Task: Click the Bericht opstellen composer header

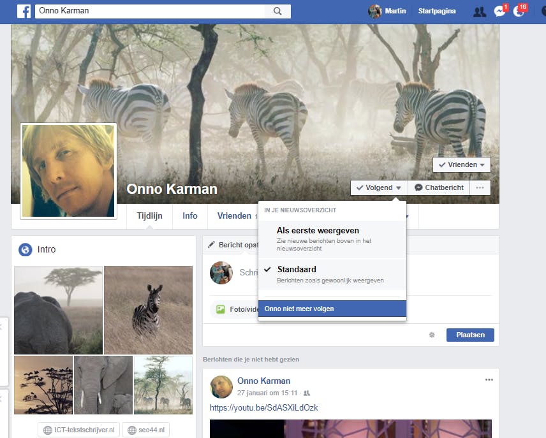Action: pos(233,245)
